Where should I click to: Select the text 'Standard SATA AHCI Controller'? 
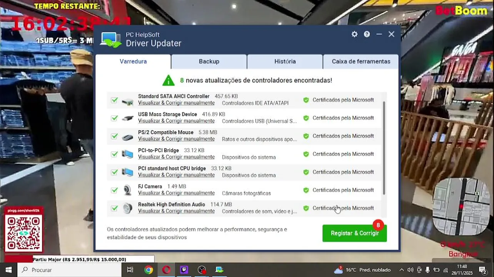click(x=174, y=96)
